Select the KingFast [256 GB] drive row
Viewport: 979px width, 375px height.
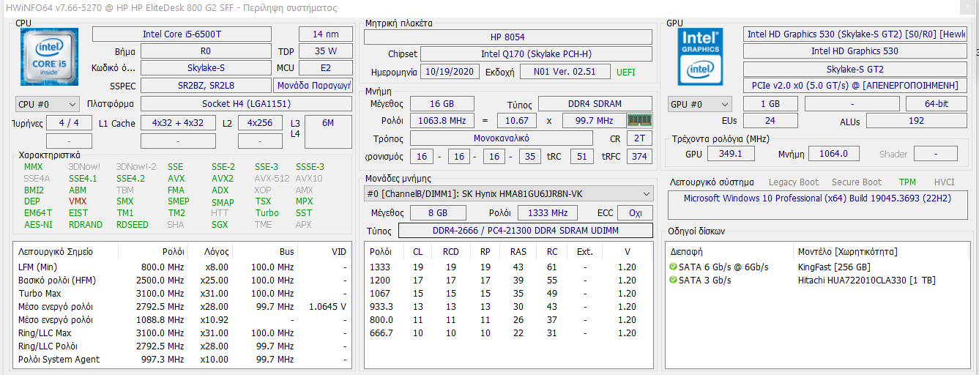click(816, 267)
